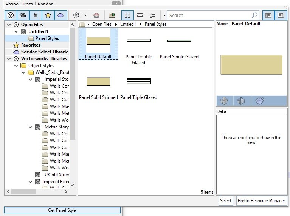The width and height of the screenshot is (290, 216).
Task: Click the teapot render mode icon
Action: pyautogui.click(x=259, y=101)
